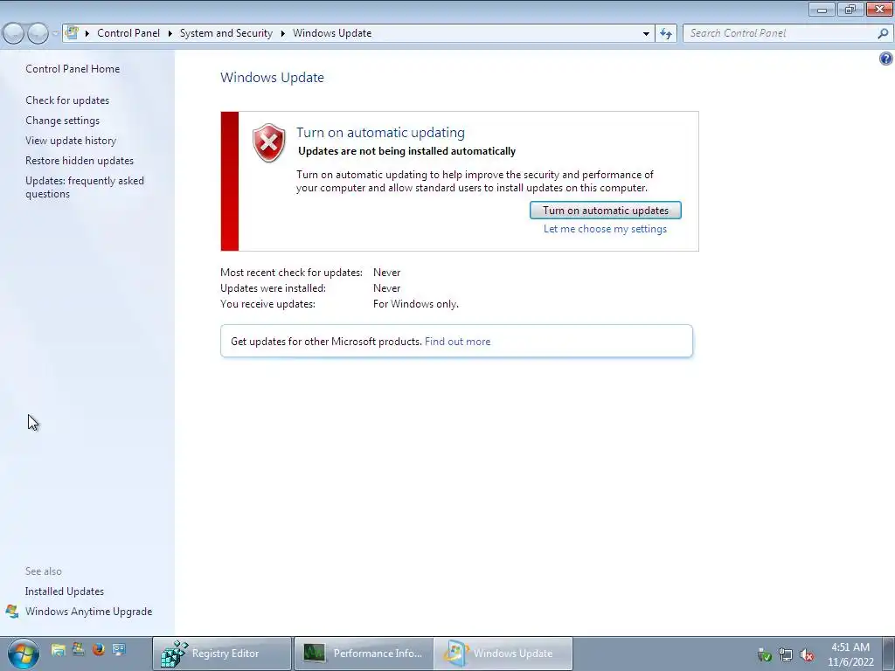Click the 'Turn on automatic updating' heading
This screenshot has height=671, width=895.
tap(380, 133)
